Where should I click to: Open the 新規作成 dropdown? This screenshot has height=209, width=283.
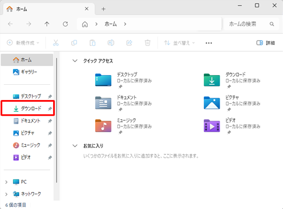[x=23, y=43]
